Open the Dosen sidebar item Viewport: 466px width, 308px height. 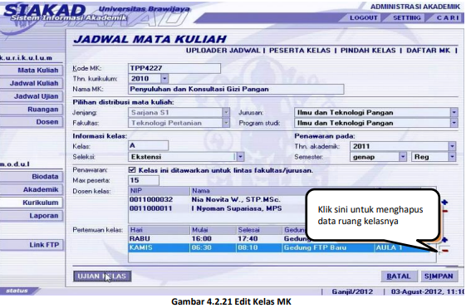click(32, 122)
